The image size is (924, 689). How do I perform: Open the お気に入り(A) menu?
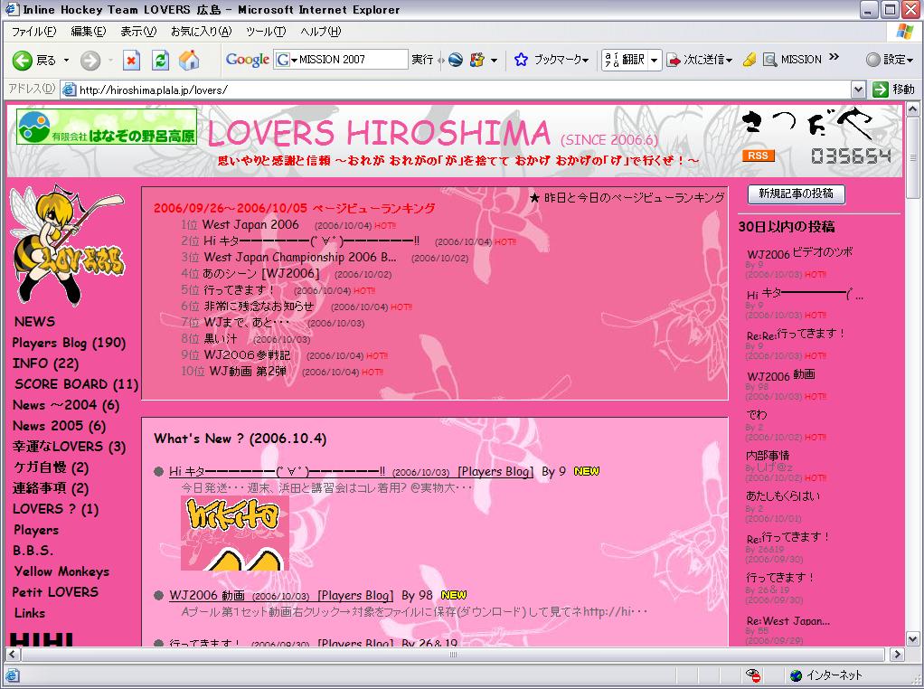tap(201, 32)
